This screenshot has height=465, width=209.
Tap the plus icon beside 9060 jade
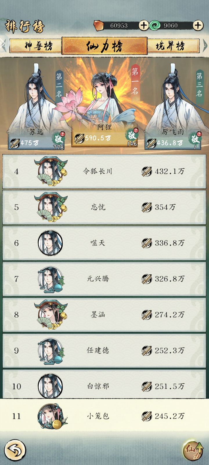[x=198, y=26]
